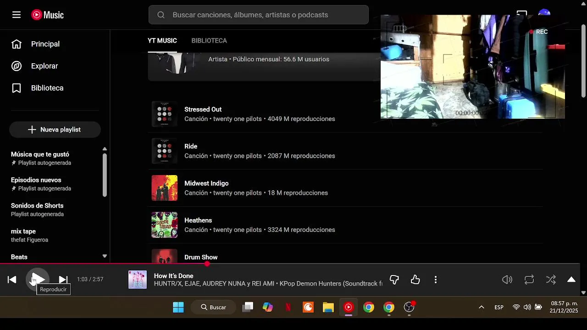Open Crunchyroll from the taskbar
587x330 pixels.
pos(308,307)
